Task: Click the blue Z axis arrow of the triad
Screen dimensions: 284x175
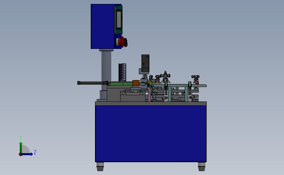Action: tap(27, 154)
